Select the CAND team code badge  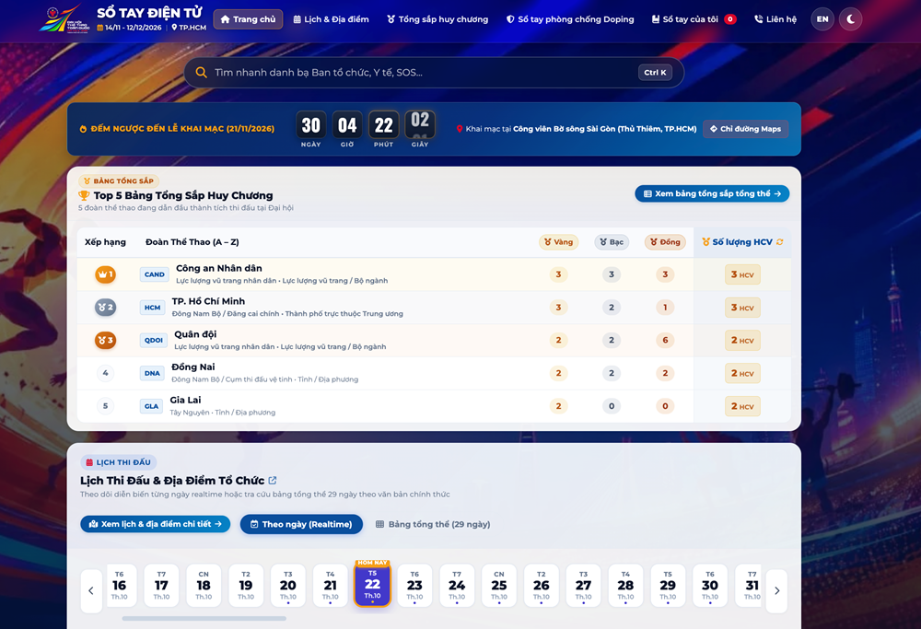click(155, 274)
